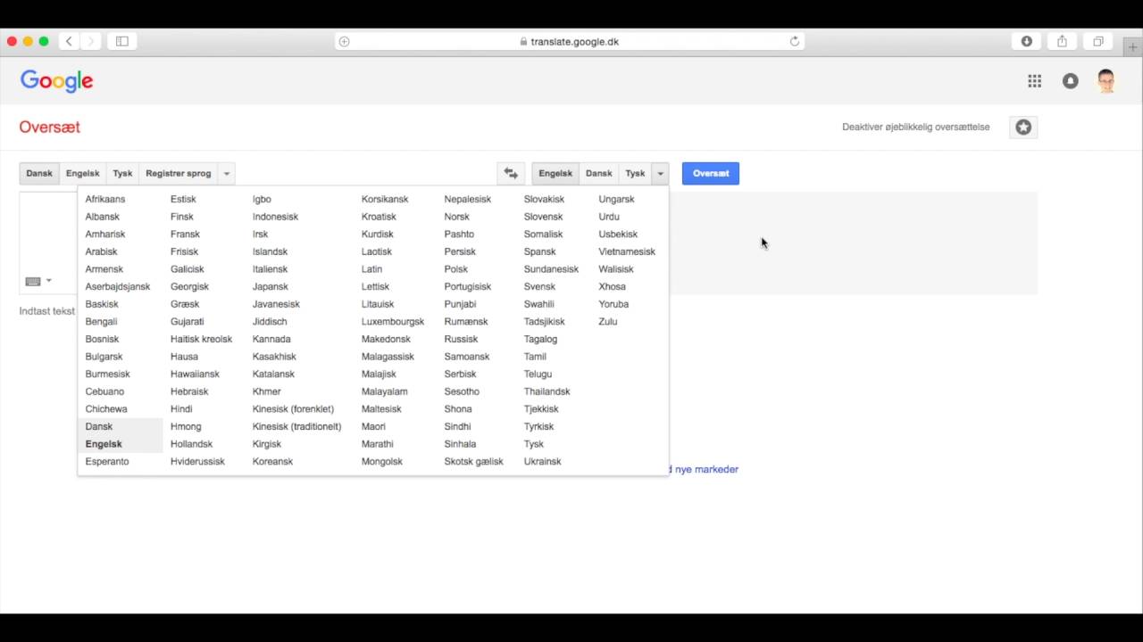Choose Esperanto from language list
This screenshot has height=642, width=1143.
(x=107, y=461)
